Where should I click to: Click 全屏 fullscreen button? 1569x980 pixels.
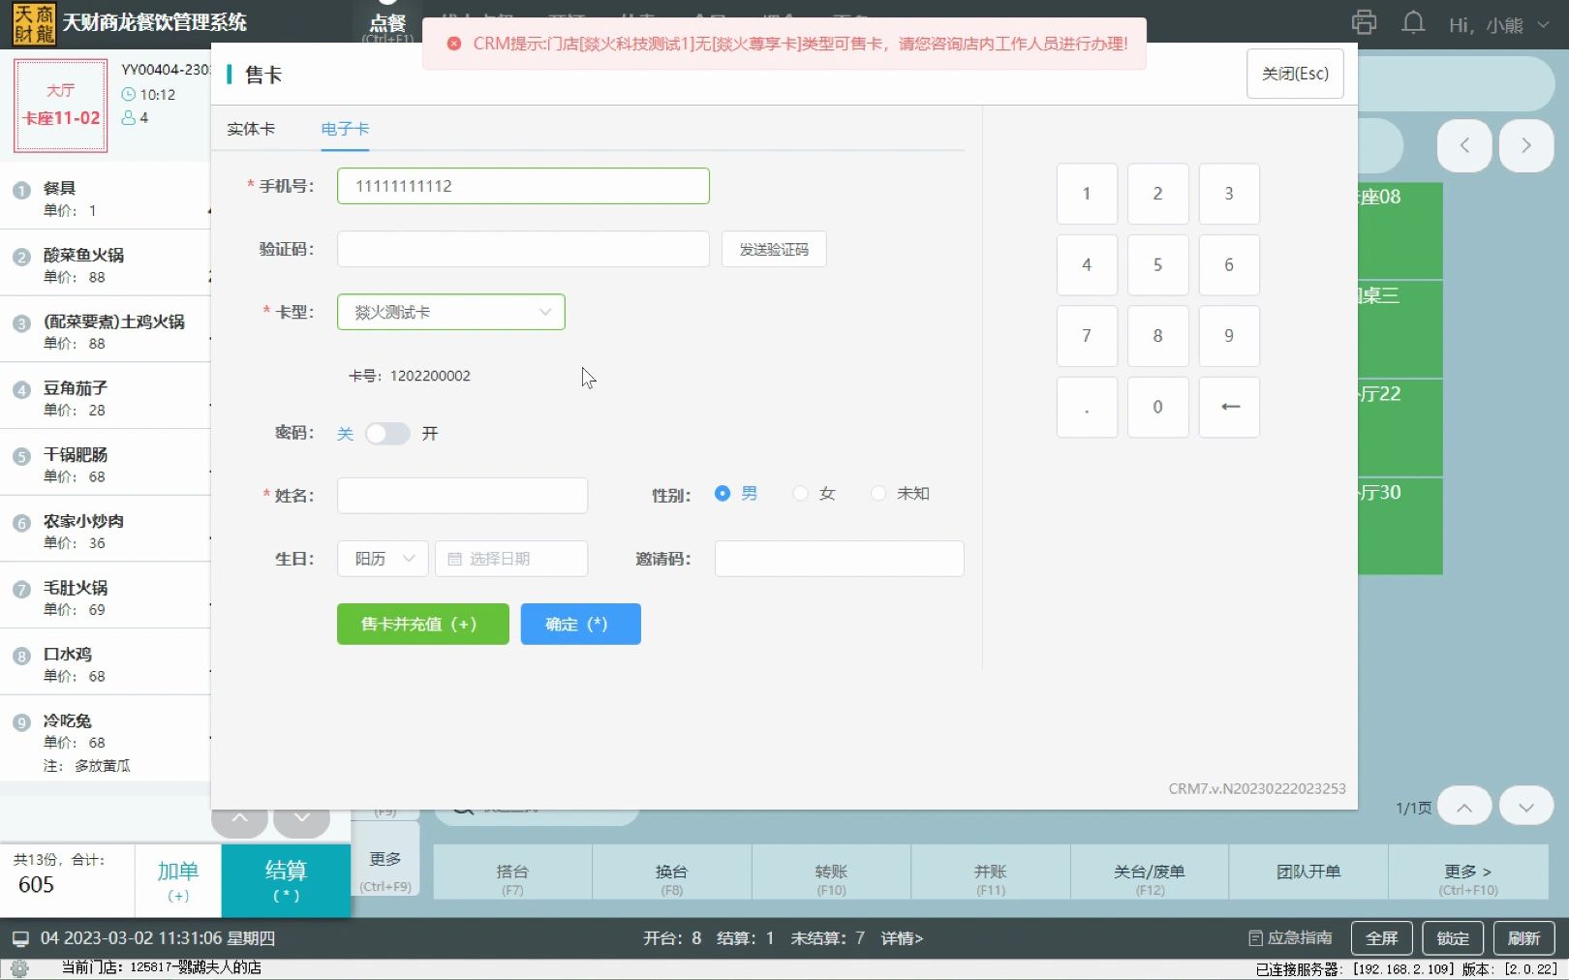pyautogui.click(x=1381, y=938)
